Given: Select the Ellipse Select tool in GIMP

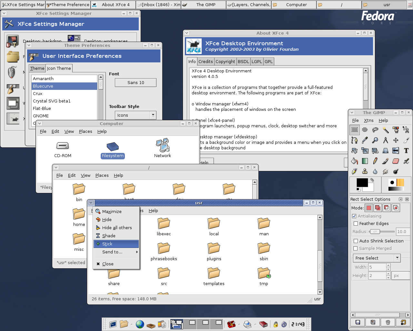Looking at the screenshot, I should click(x=365, y=130).
